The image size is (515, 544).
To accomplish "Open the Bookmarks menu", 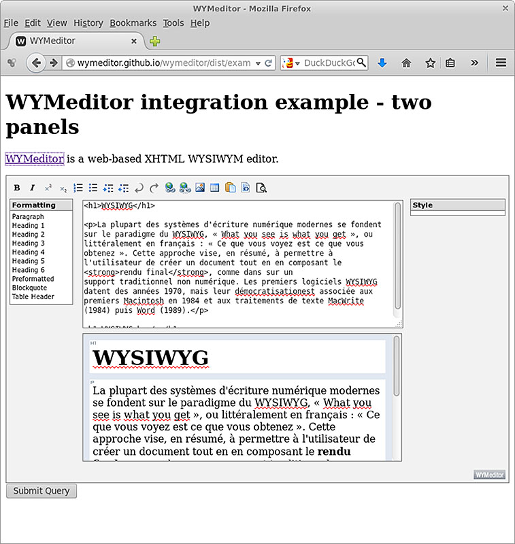I will click(133, 23).
